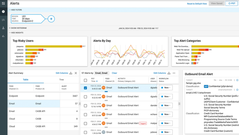Check the Feb 22 8:57:23 AM alert
239x135 pixels.
[85, 115]
